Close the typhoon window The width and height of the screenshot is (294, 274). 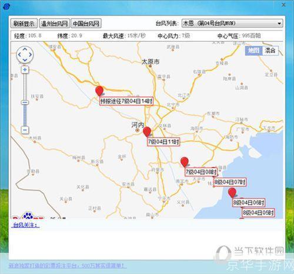click(x=283, y=5)
